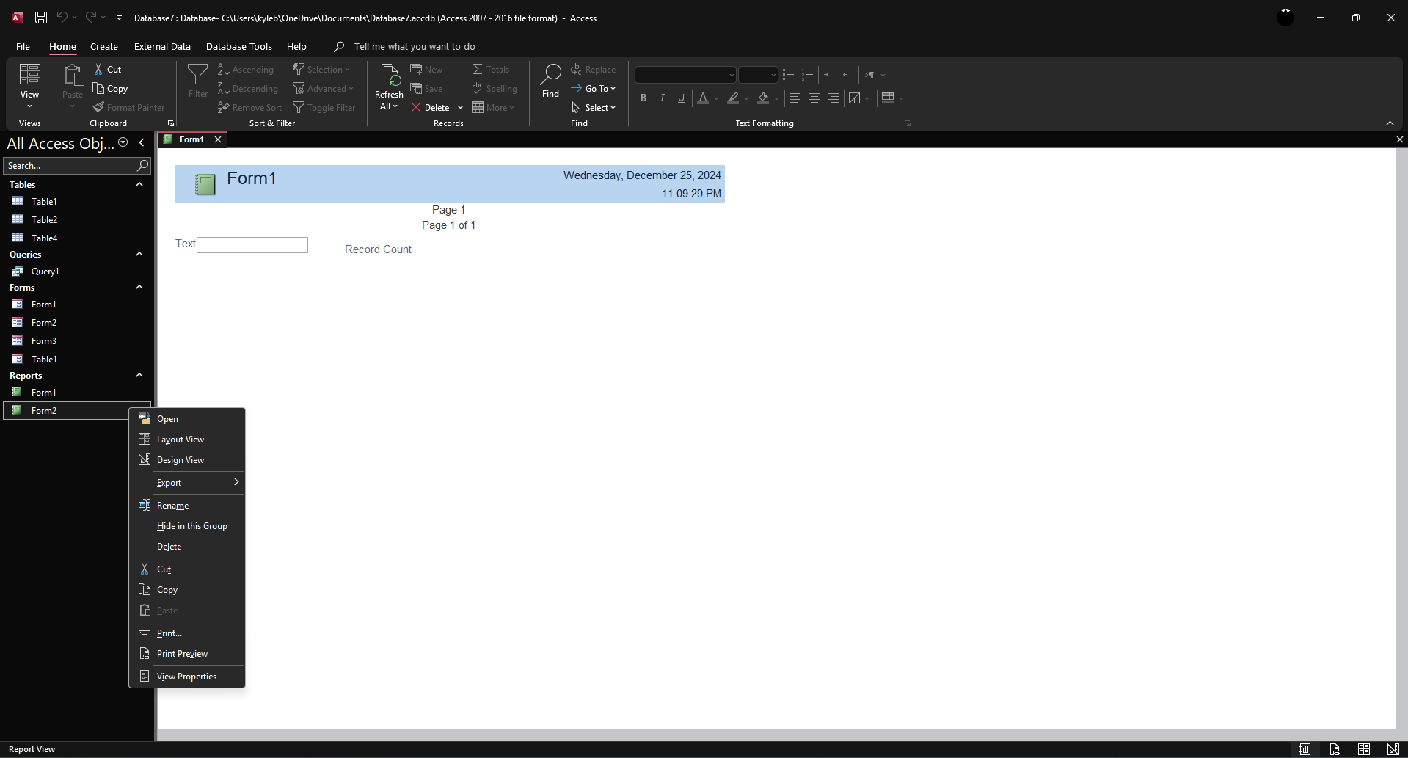Collapse the Tables group in navigation pane
This screenshot has height=758, width=1408.
[139, 185]
